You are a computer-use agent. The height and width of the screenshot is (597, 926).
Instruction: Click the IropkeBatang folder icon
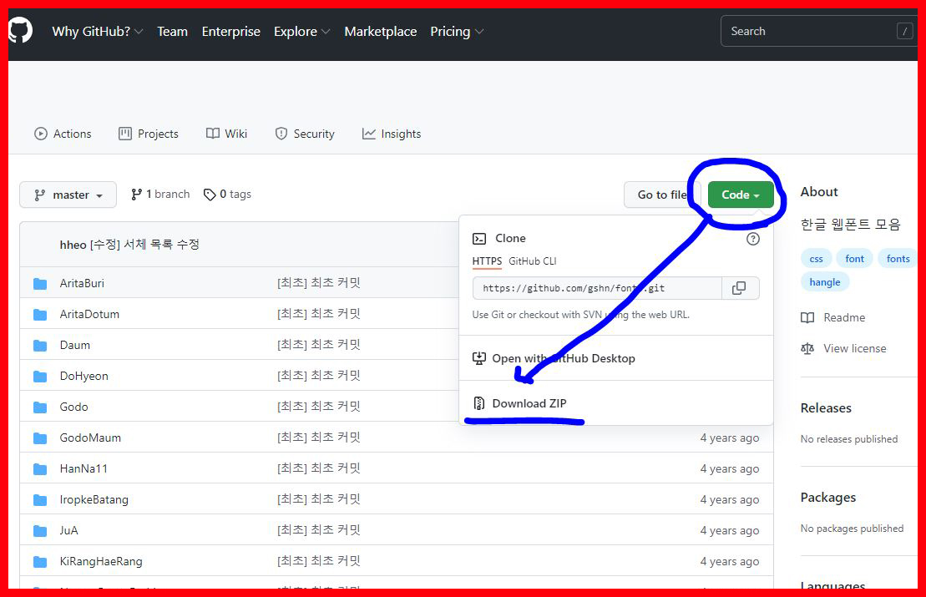click(40, 499)
